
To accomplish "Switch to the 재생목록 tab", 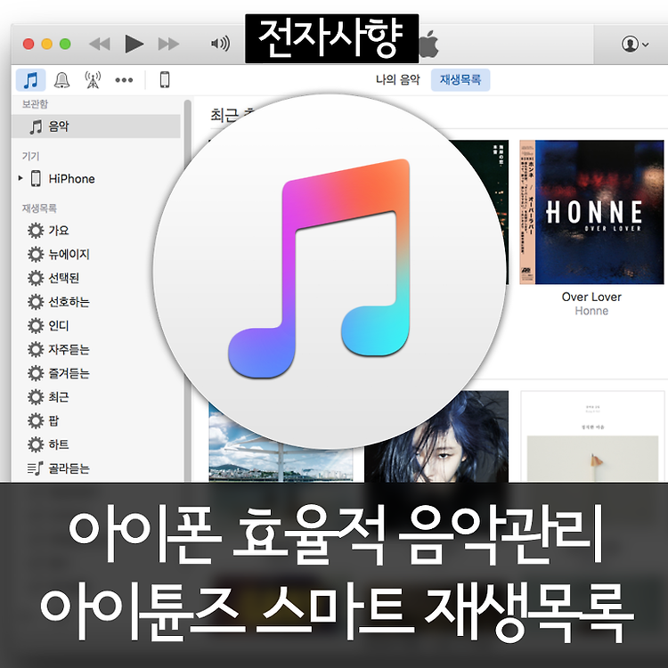I will click(x=460, y=79).
